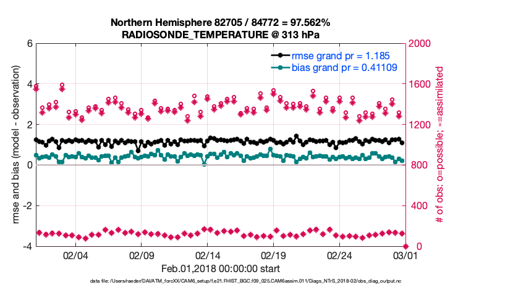Click the left axis label rmse and bias
Viewport: 513px width, 290px height.
[13, 145]
